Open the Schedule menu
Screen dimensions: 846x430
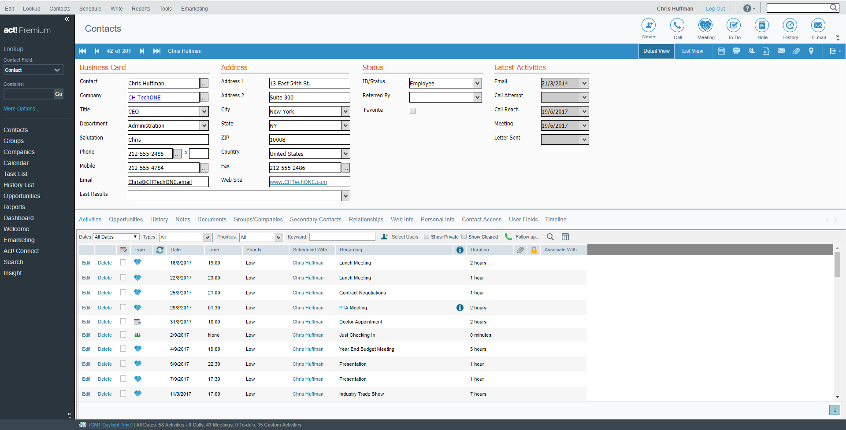pyautogui.click(x=90, y=8)
